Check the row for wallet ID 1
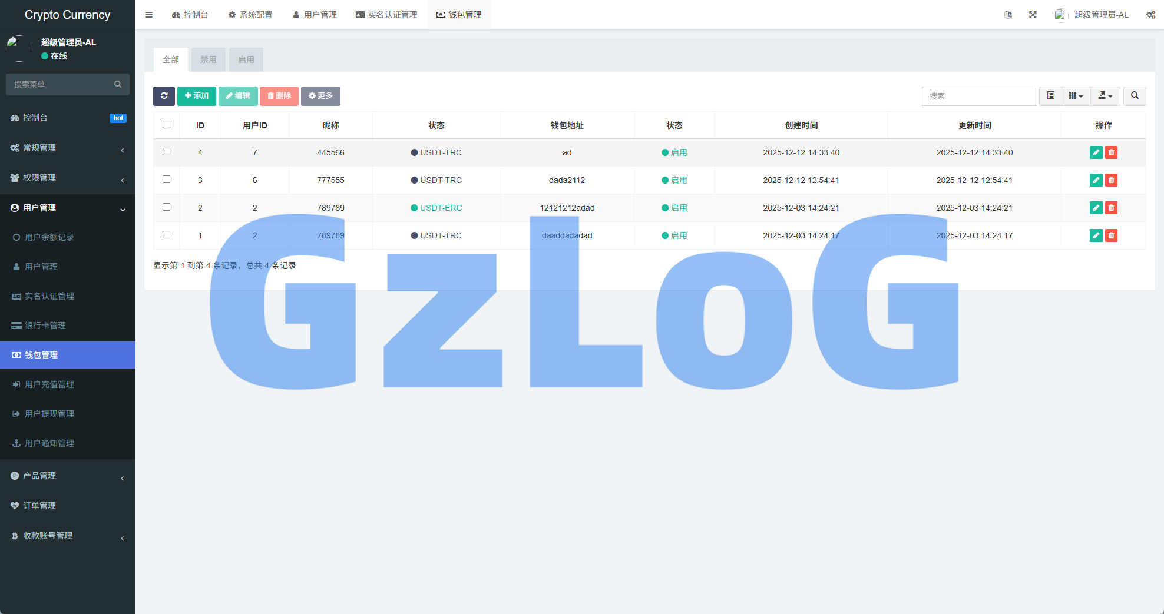The width and height of the screenshot is (1164, 614). [167, 235]
